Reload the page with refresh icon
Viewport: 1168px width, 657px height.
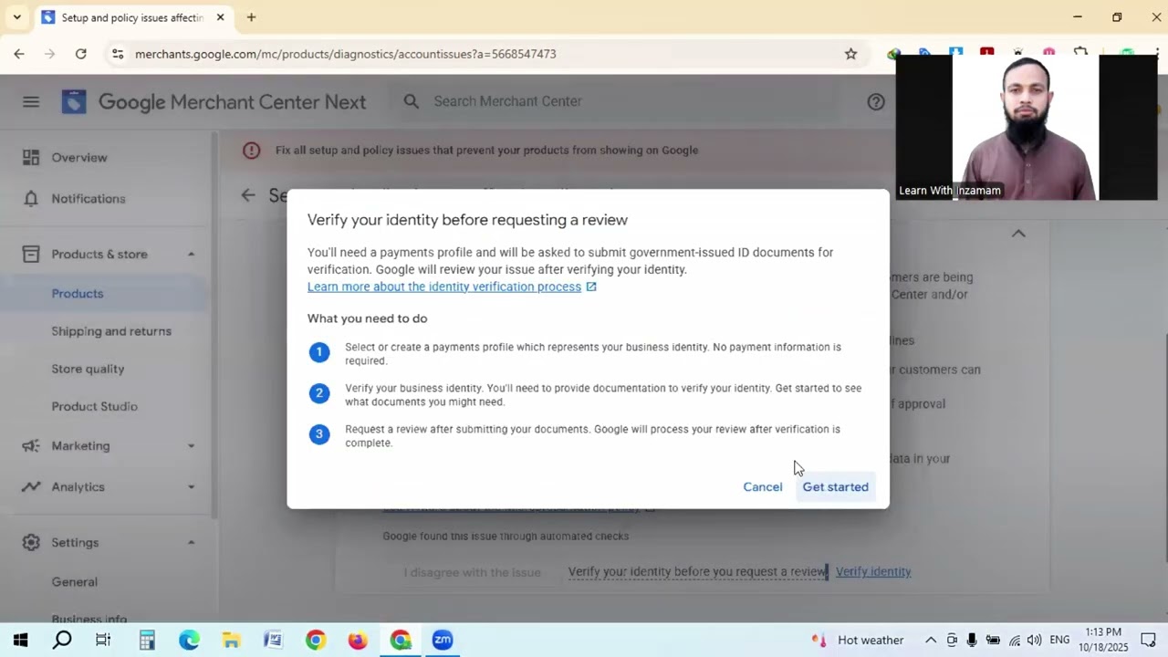coord(81,54)
